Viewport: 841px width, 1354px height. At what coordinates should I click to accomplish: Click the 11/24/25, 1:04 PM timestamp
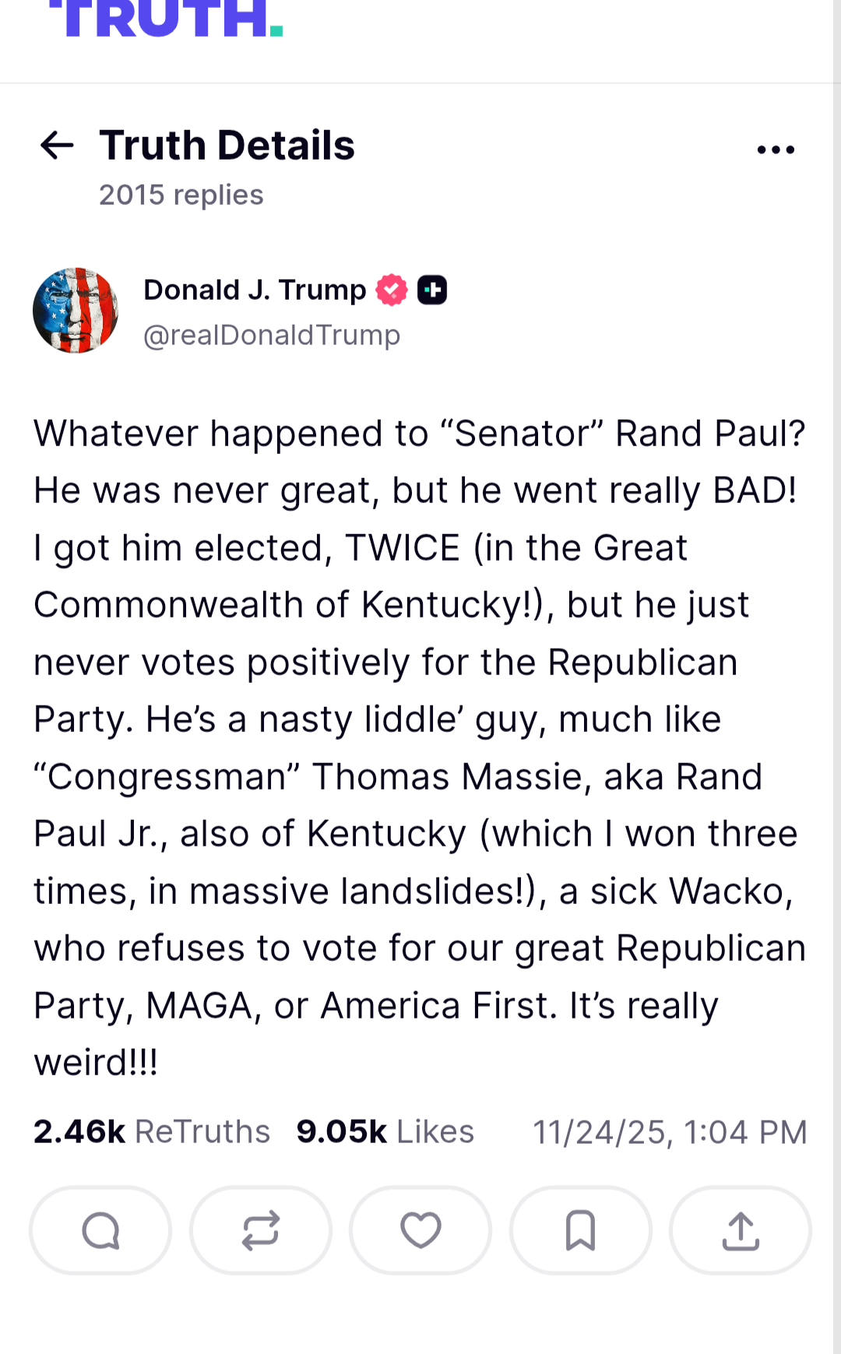click(x=670, y=1132)
